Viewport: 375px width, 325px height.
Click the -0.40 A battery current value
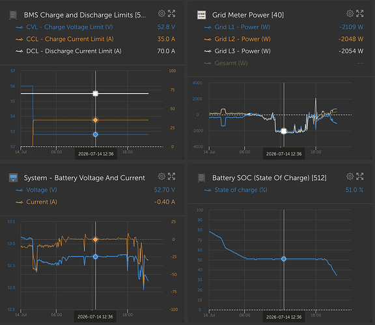tap(165, 201)
